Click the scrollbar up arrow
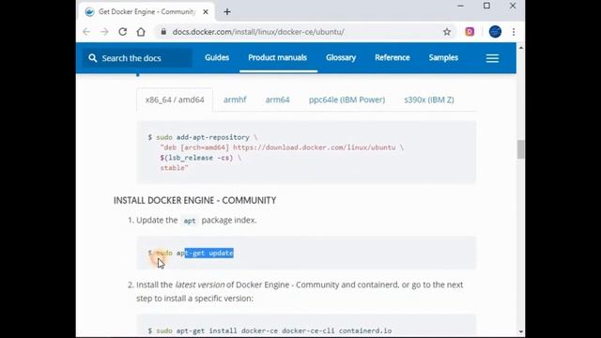The width and height of the screenshot is (601, 338). pos(520,48)
